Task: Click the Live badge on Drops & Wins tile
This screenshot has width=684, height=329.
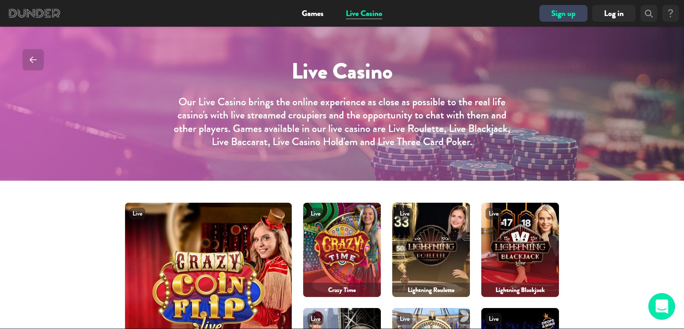Action: tap(494, 319)
